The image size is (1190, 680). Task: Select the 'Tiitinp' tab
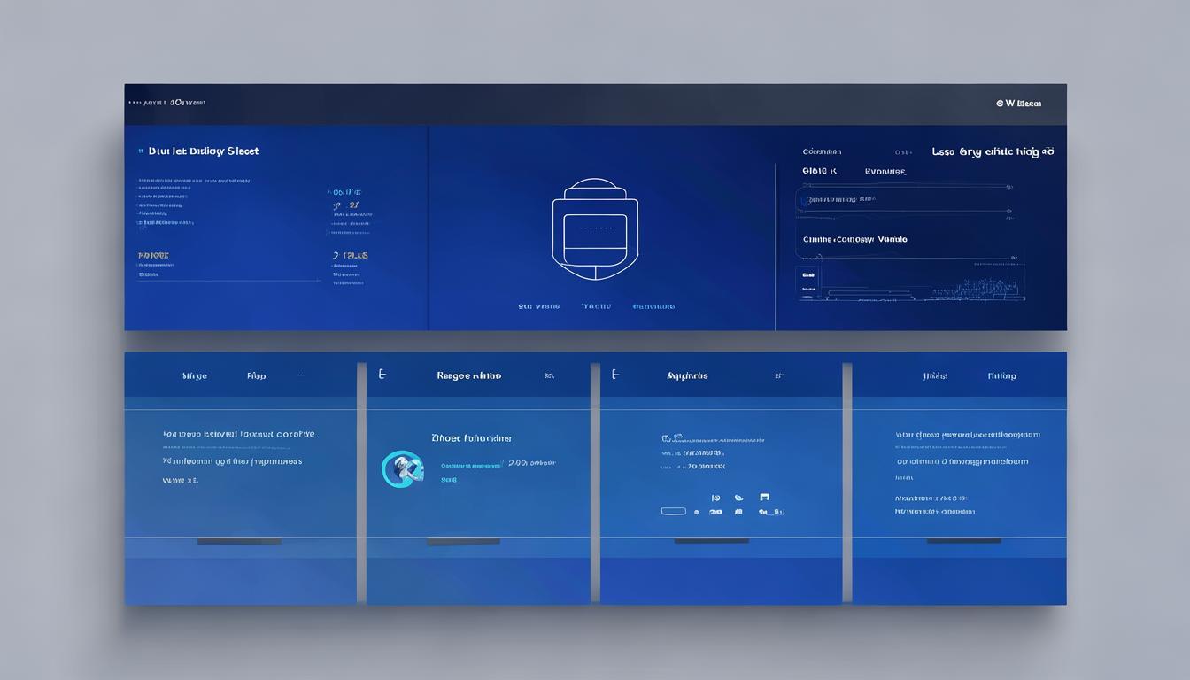pos(1002,375)
